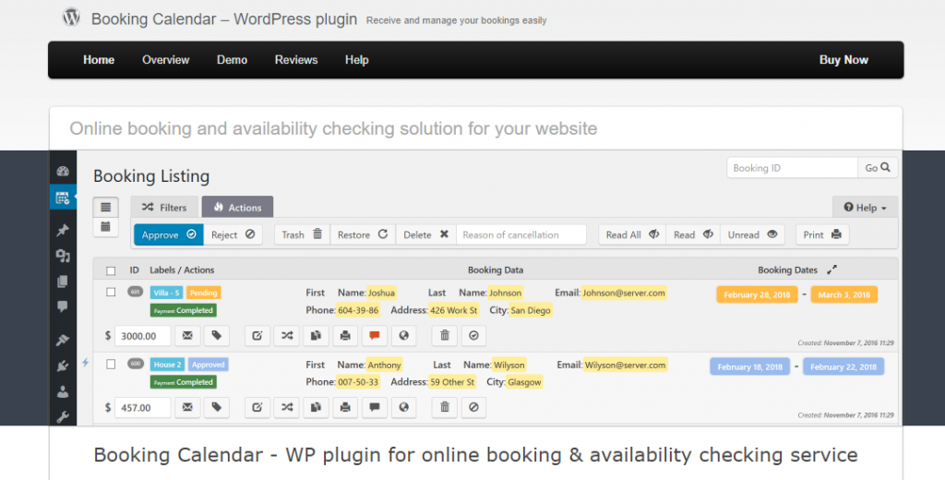945x480 pixels.
Task: Open the Media sidebar icon
Action: tap(63, 256)
